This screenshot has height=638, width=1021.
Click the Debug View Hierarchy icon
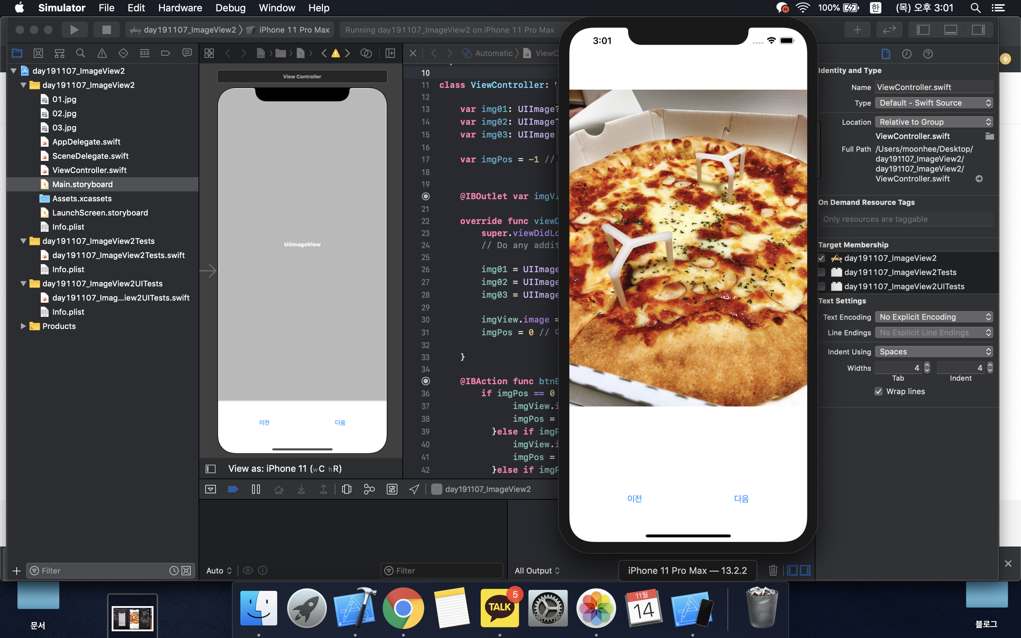click(x=346, y=489)
